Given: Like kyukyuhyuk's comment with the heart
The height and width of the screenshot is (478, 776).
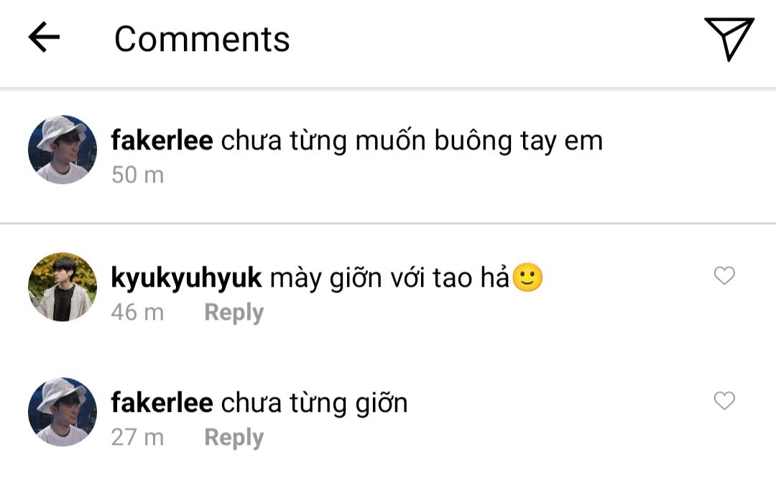Looking at the screenshot, I should pos(724,276).
